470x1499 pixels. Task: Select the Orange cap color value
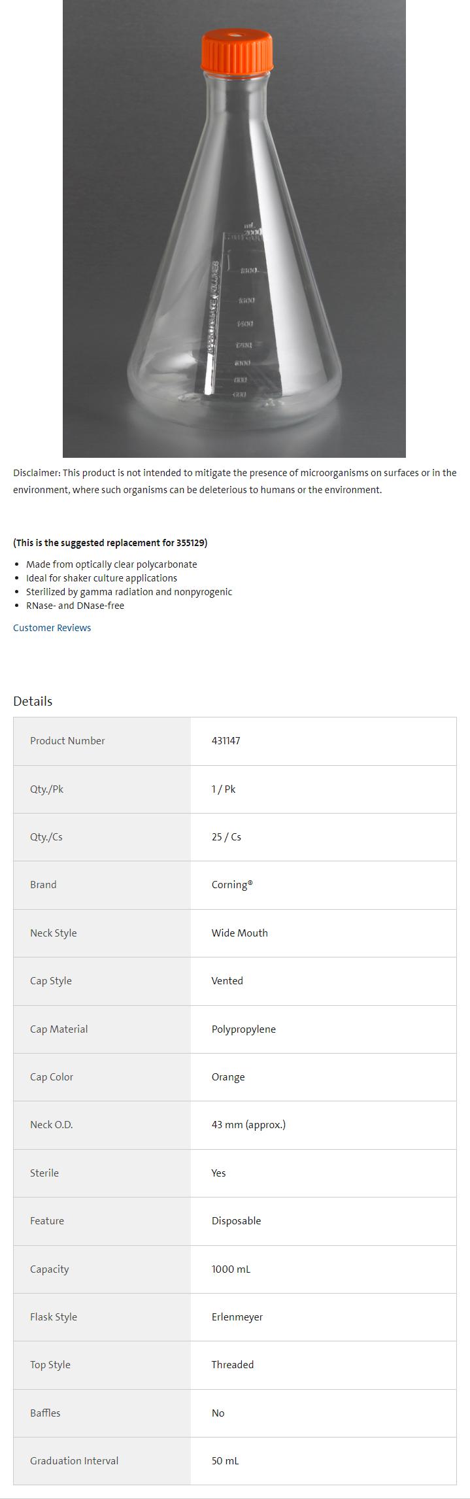tap(228, 1077)
